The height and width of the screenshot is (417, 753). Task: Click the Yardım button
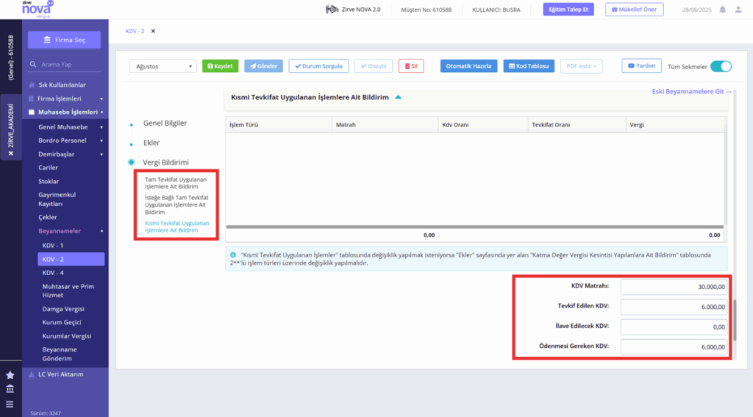pos(641,65)
